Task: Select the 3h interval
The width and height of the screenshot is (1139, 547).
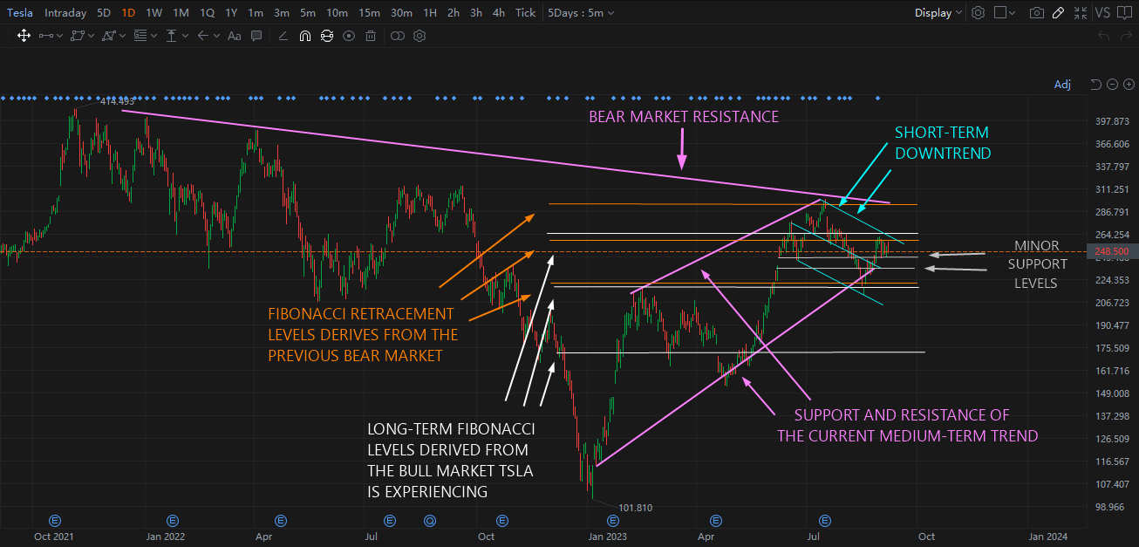Action: [476, 13]
